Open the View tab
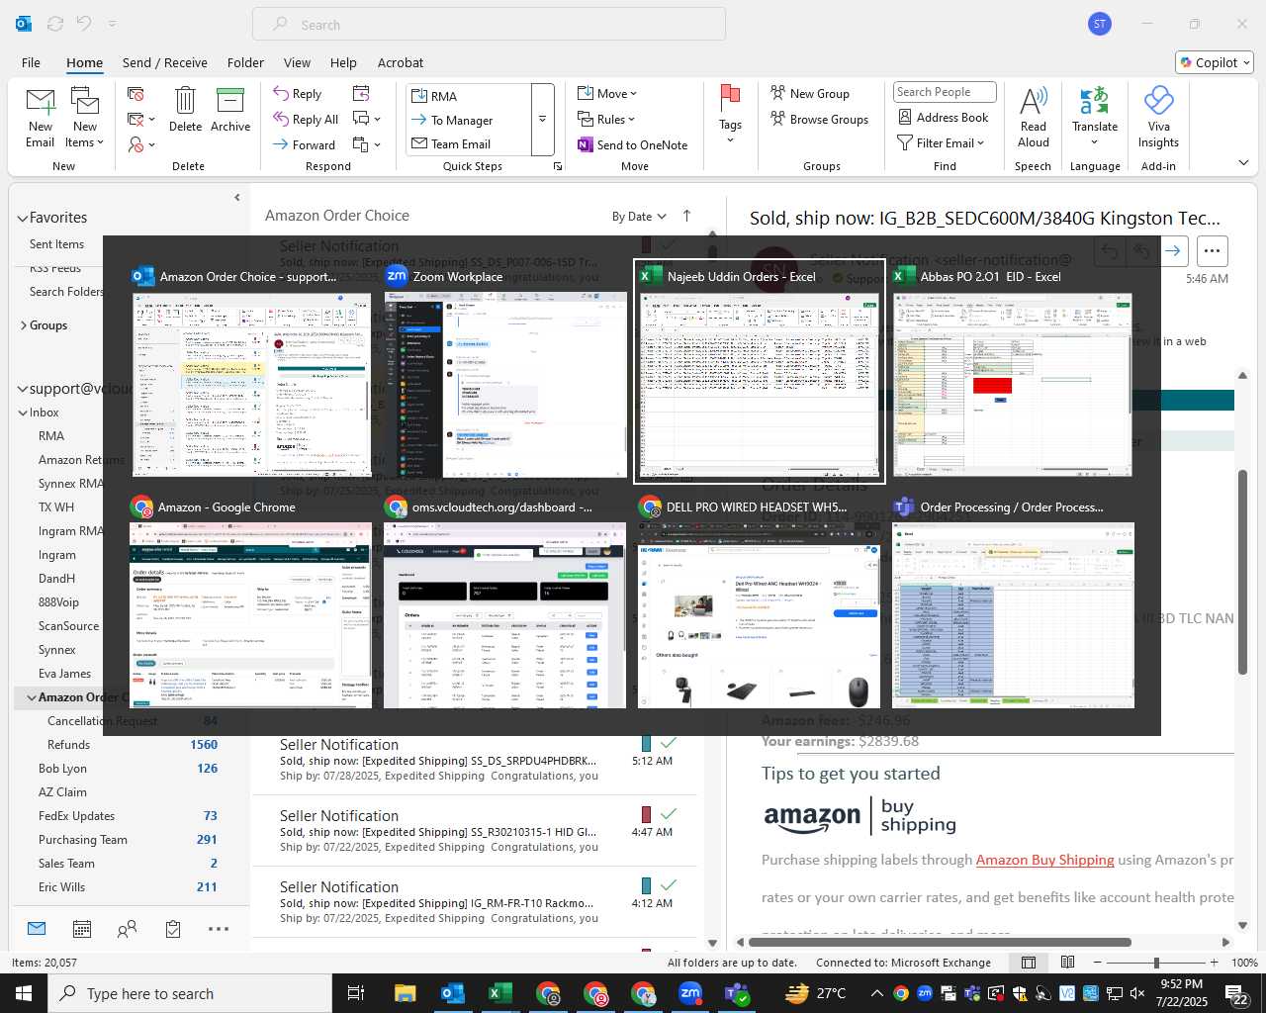 pos(297,62)
